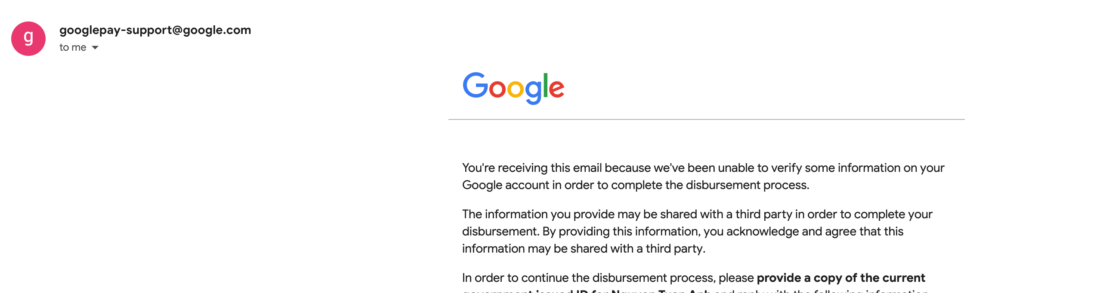Click the horizontal divider below the Google logo

tap(706, 119)
